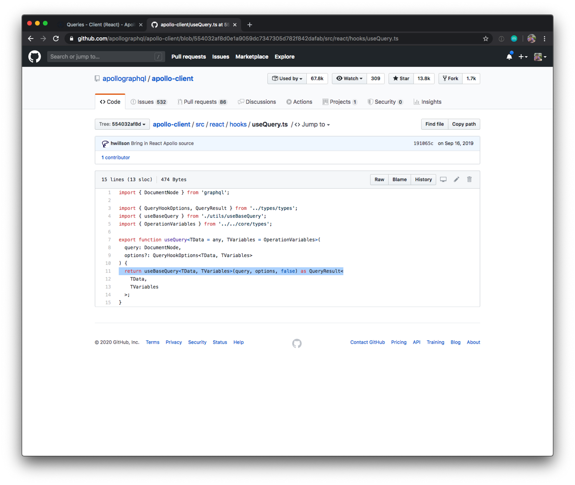Viewport: 575px width, 485px height.
Task: Open the Actions tab
Action: tap(299, 102)
